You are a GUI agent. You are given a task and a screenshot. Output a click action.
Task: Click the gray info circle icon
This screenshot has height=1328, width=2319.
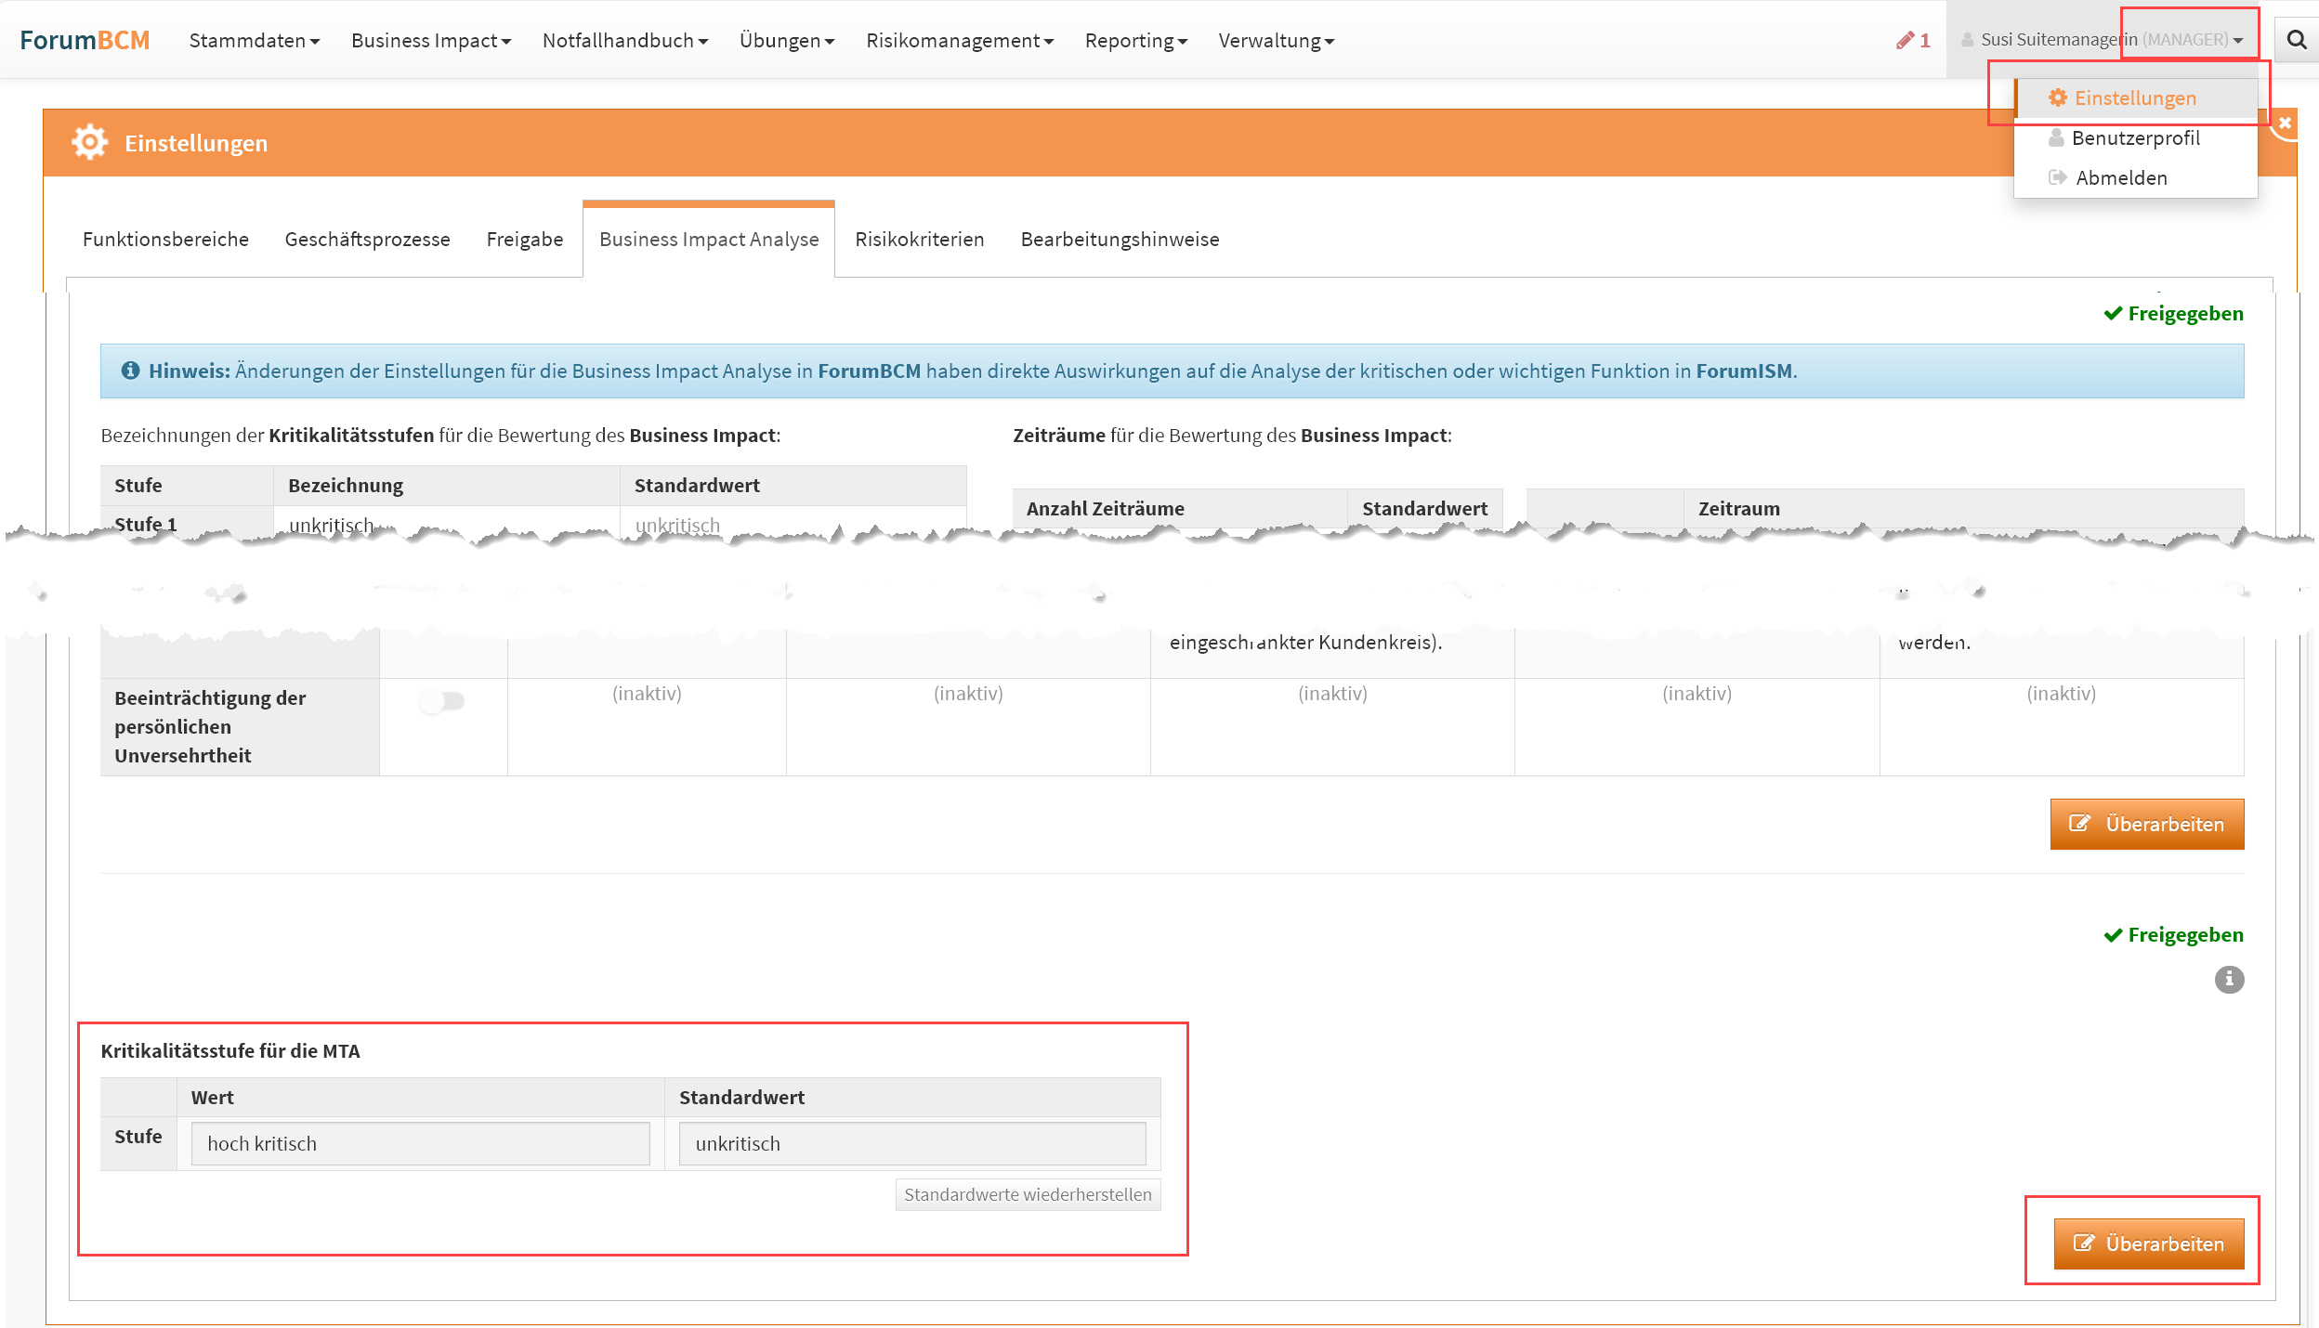[2228, 979]
